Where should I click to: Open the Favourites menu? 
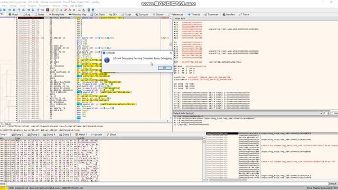point(44,6)
